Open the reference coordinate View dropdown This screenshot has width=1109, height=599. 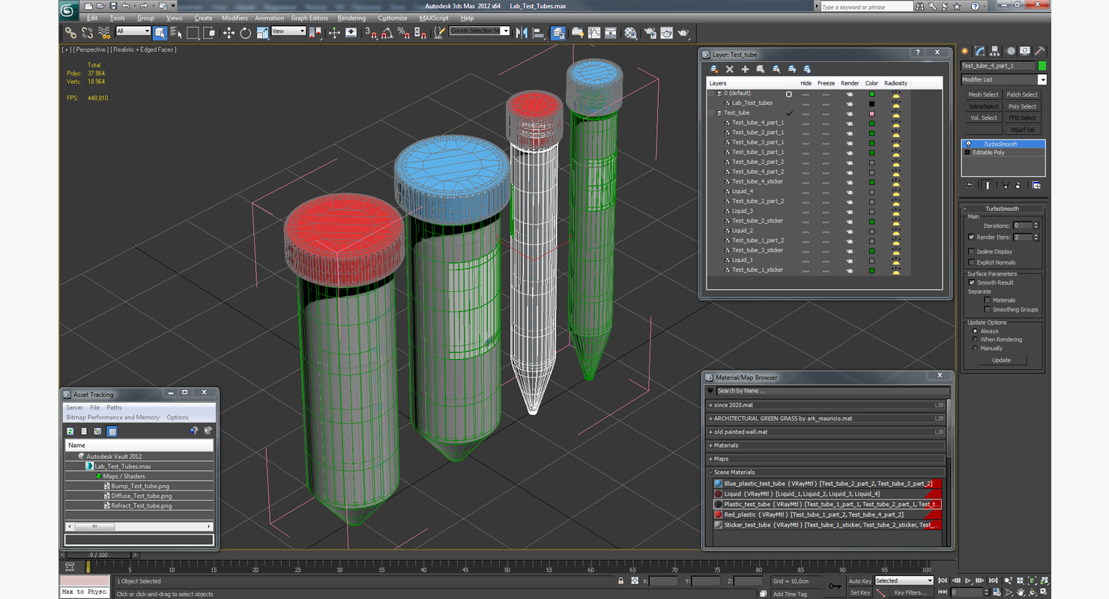288,31
